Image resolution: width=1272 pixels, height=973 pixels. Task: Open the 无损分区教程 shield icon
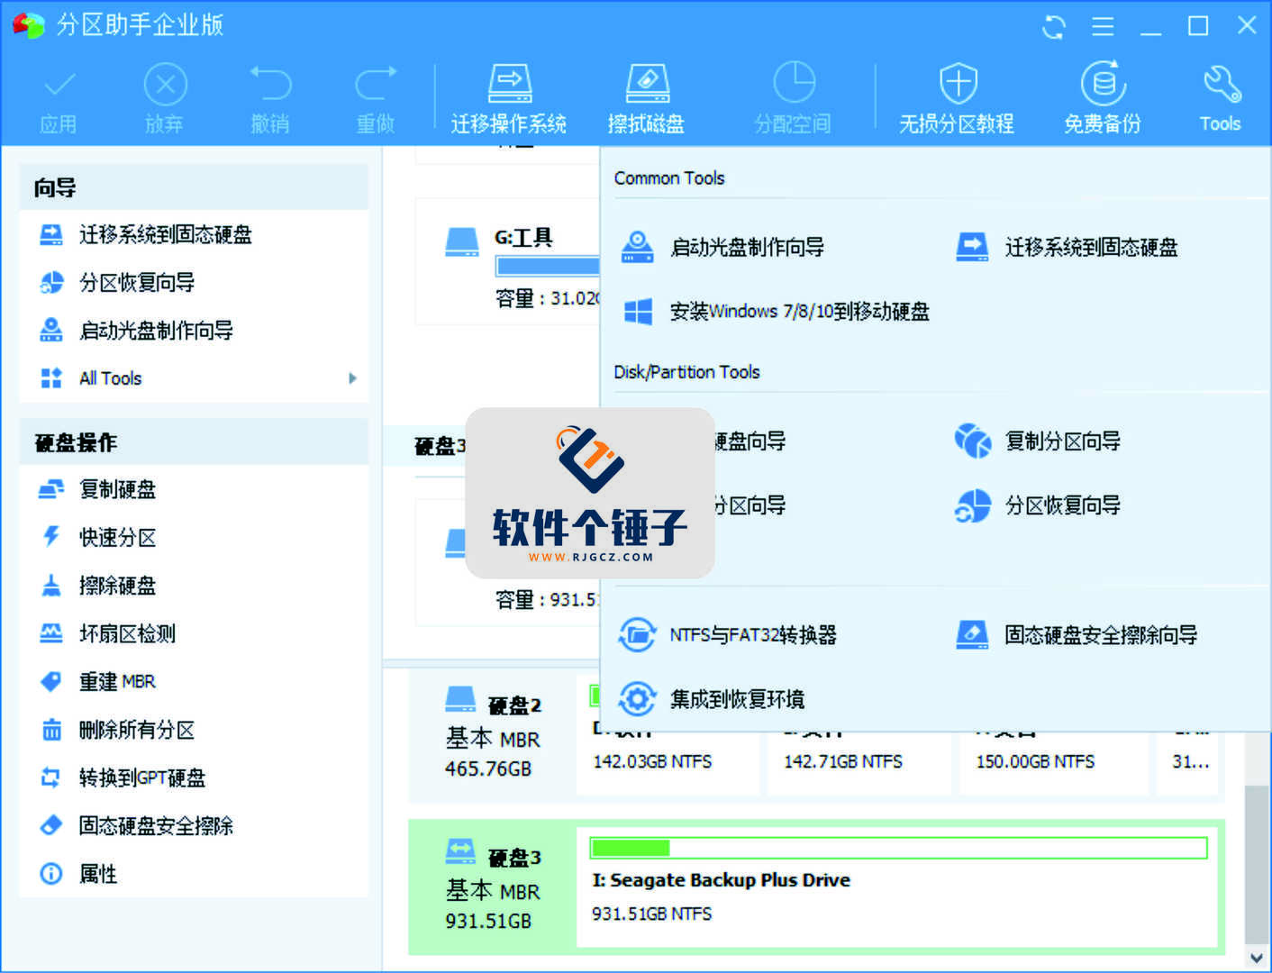(x=957, y=99)
